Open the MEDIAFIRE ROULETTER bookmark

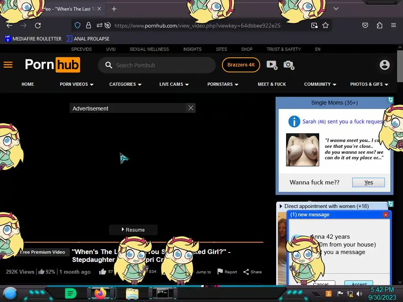point(33,39)
